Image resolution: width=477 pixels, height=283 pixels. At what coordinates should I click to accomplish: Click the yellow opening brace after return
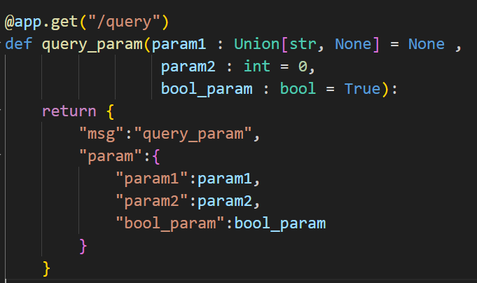click(x=110, y=111)
